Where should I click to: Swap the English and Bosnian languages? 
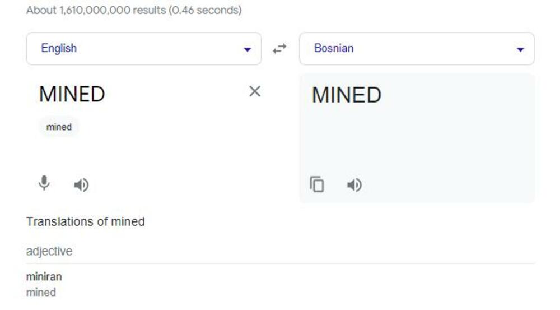(279, 49)
